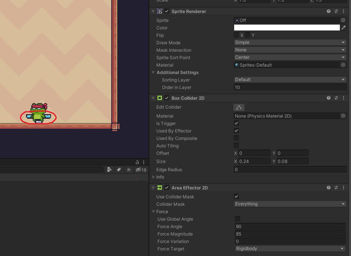Search by type filter icon
The height and width of the screenshot is (256, 351).
pos(109,170)
